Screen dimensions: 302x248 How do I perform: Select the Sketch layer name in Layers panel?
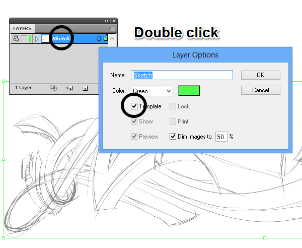[x=60, y=39]
